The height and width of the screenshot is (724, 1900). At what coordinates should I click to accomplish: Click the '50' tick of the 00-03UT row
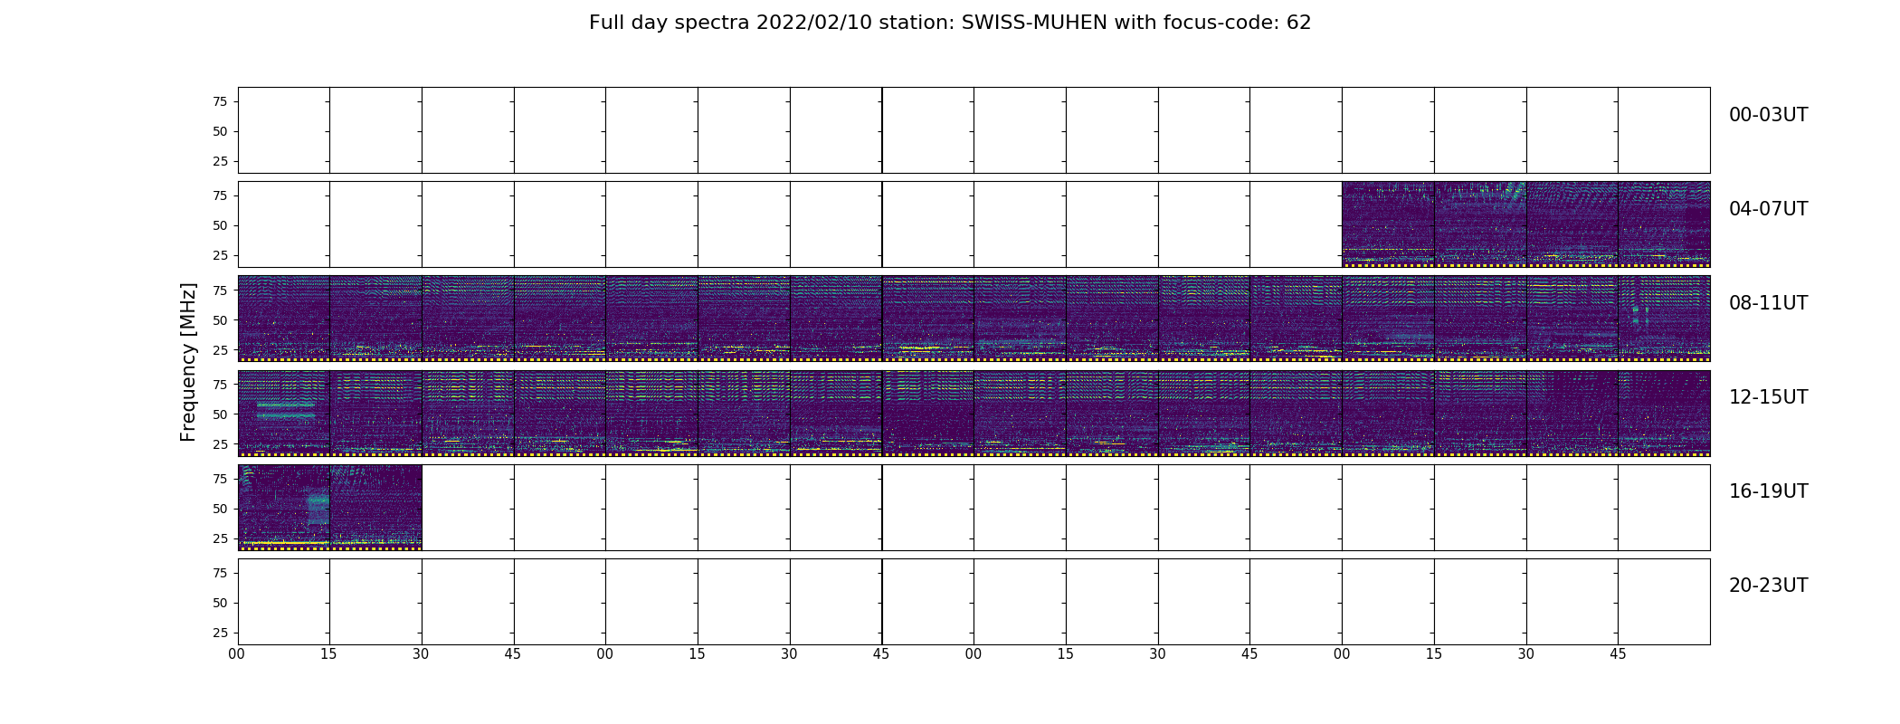pos(219,131)
